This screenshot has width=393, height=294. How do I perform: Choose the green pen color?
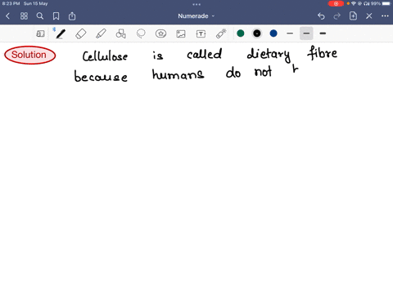tap(241, 33)
